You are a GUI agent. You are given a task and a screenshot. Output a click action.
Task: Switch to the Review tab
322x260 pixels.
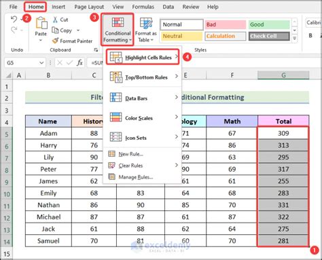191,7
